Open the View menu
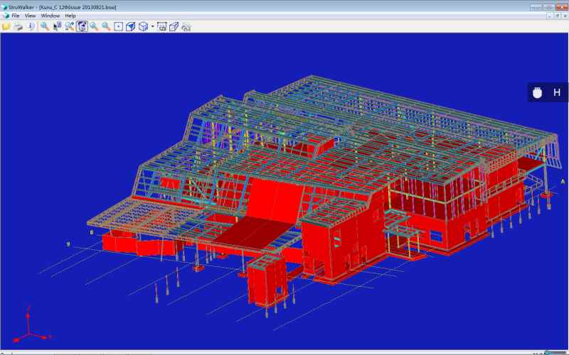The height and width of the screenshot is (355, 569). (x=30, y=16)
